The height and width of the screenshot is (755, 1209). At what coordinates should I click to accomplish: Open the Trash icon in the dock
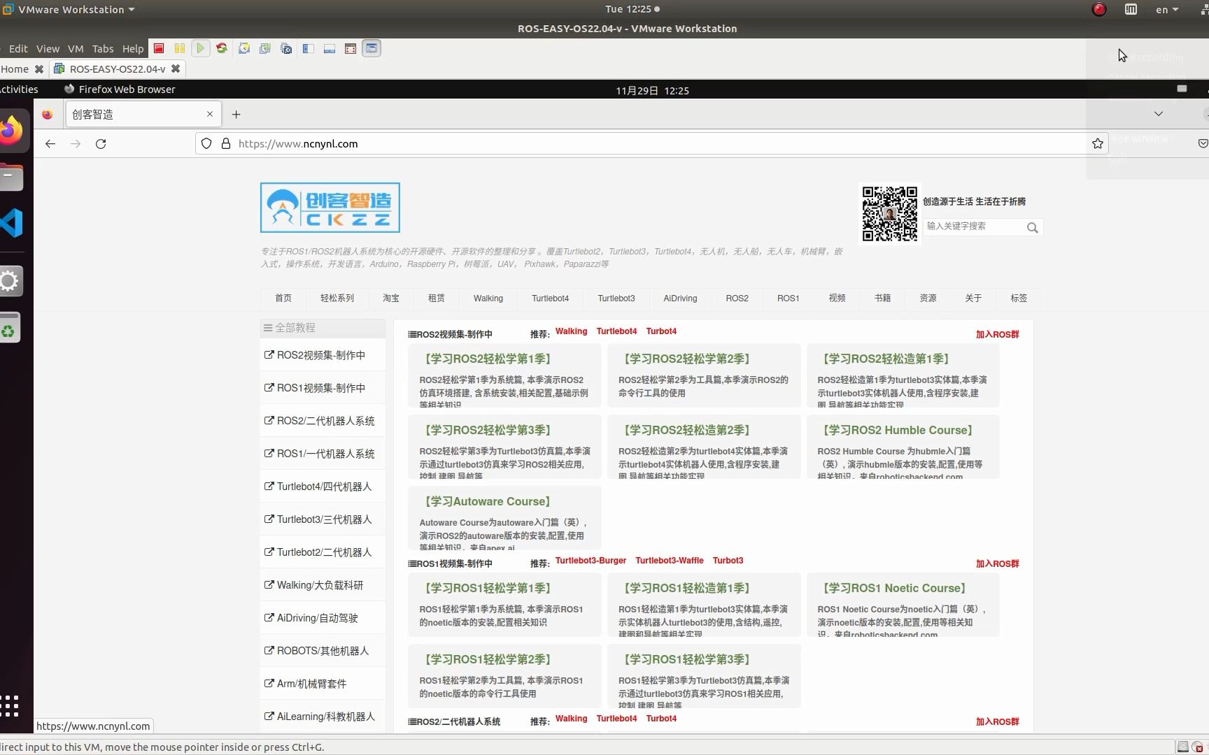click(8, 327)
